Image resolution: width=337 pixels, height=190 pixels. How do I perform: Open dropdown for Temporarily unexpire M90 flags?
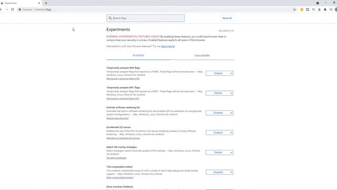coord(219,73)
